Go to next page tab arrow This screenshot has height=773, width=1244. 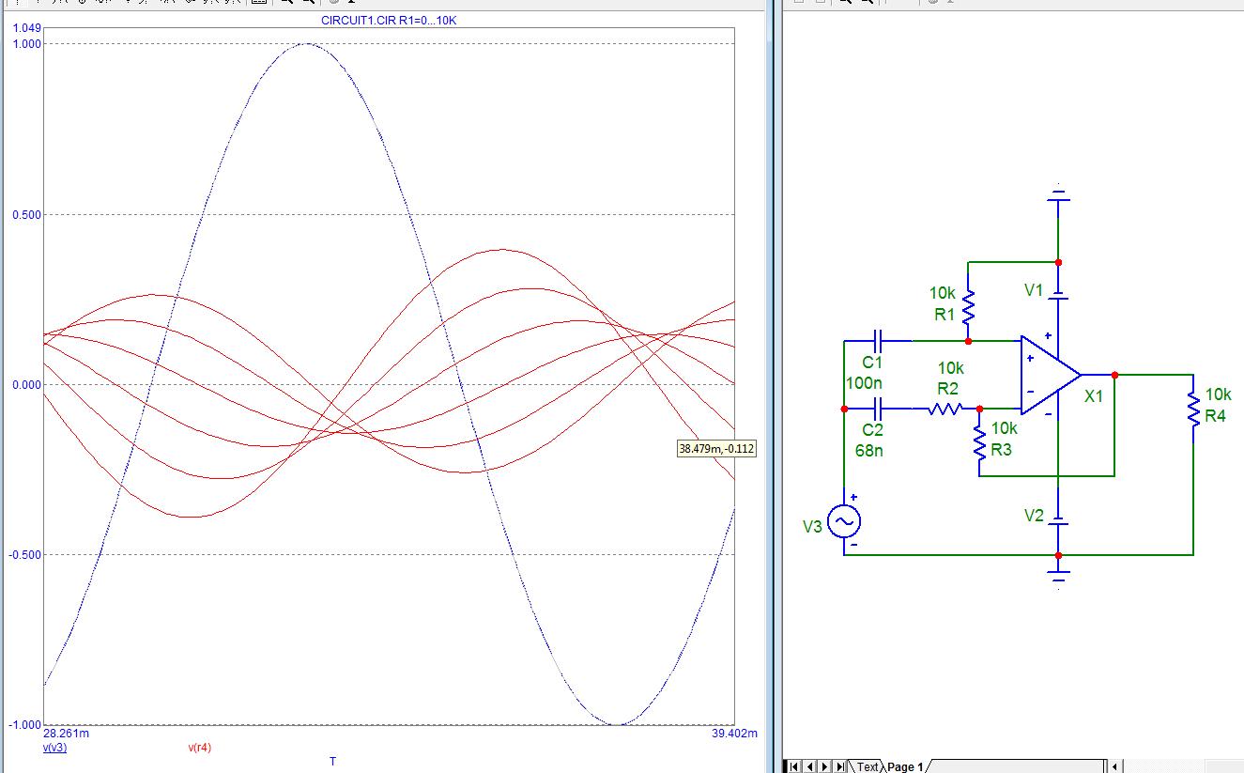[x=823, y=766]
